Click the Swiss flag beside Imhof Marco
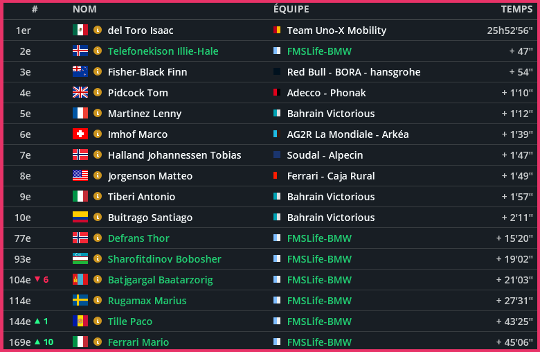 (x=80, y=134)
